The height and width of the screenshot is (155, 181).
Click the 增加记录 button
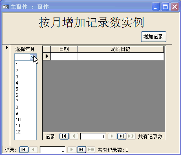pyautogui.click(x=154, y=37)
